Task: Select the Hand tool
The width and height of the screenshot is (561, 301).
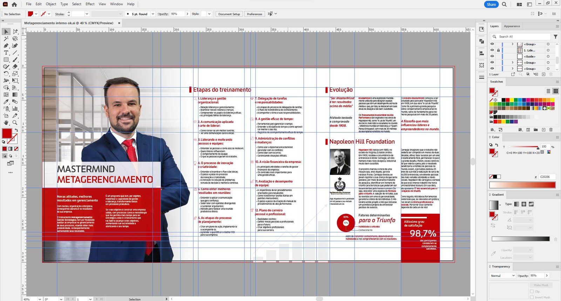Action: pyautogui.click(x=6, y=123)
